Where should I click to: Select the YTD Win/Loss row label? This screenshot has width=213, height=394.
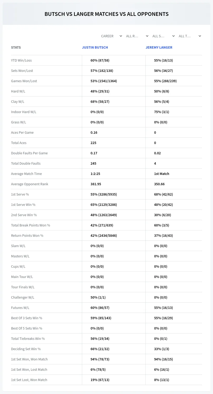tap(21, 60)
